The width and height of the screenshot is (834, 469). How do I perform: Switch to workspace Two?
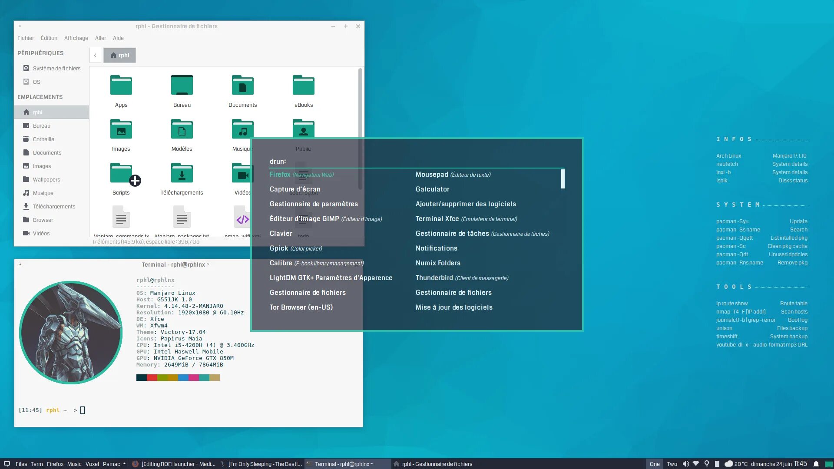pos(672,464)
